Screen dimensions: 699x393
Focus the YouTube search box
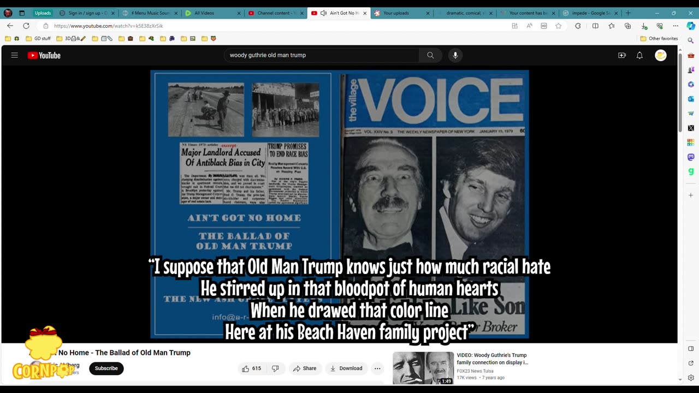321,55
